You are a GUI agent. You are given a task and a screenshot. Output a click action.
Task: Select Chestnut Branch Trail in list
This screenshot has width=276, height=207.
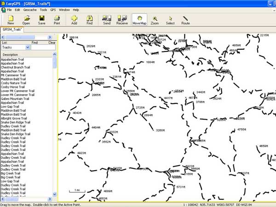pyautogui.click(x=16, y=67)
